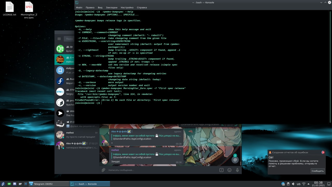Open the mefest chat in Telegram list
The height and width of the screenshot is (187, 332).
(77, 135)
